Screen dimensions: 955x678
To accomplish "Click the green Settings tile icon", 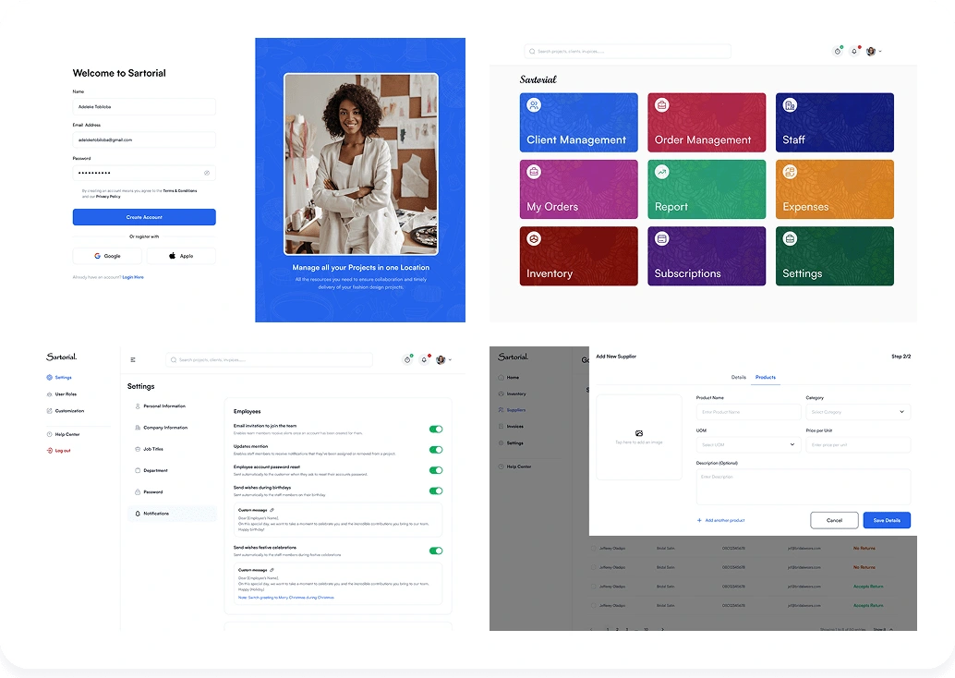I will 790,239.
